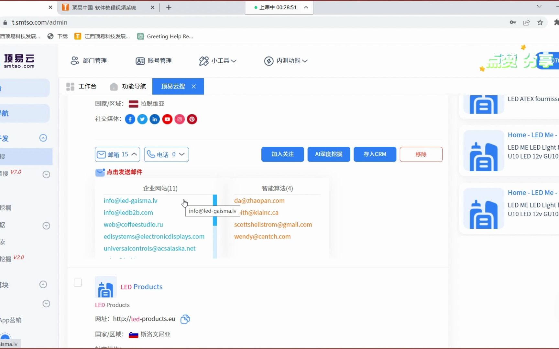Open the 小工具 dropdown menu

[x=218, y=61]
